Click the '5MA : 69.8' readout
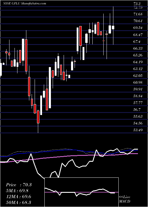148x207 pixels. pos(17,191)
